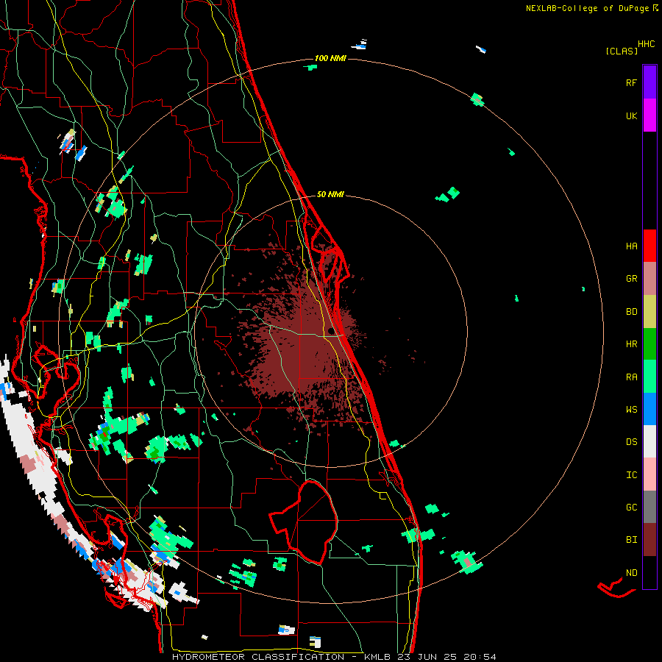
Task: Click the RF legend label
Action: (x=631, y=82)
